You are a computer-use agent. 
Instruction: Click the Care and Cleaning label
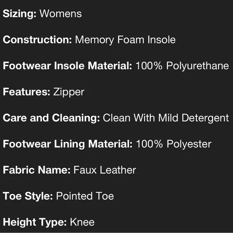(51, 118)
